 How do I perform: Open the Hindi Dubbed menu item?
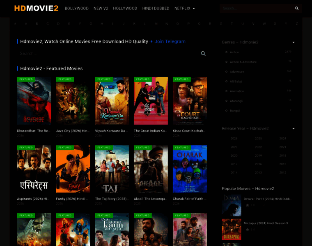(x=156, y=8)
